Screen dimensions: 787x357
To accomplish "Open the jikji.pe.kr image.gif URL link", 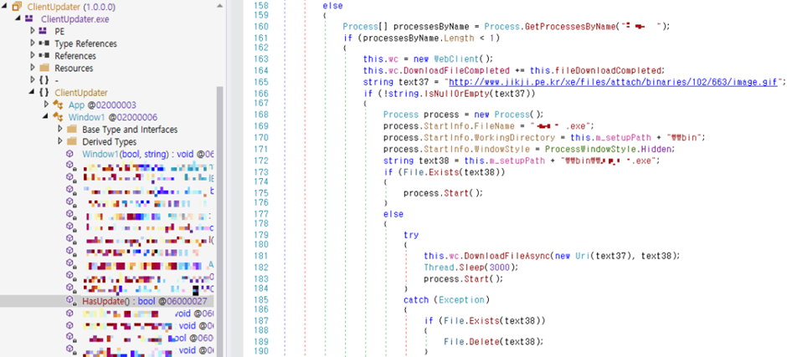I will (612, 82).
